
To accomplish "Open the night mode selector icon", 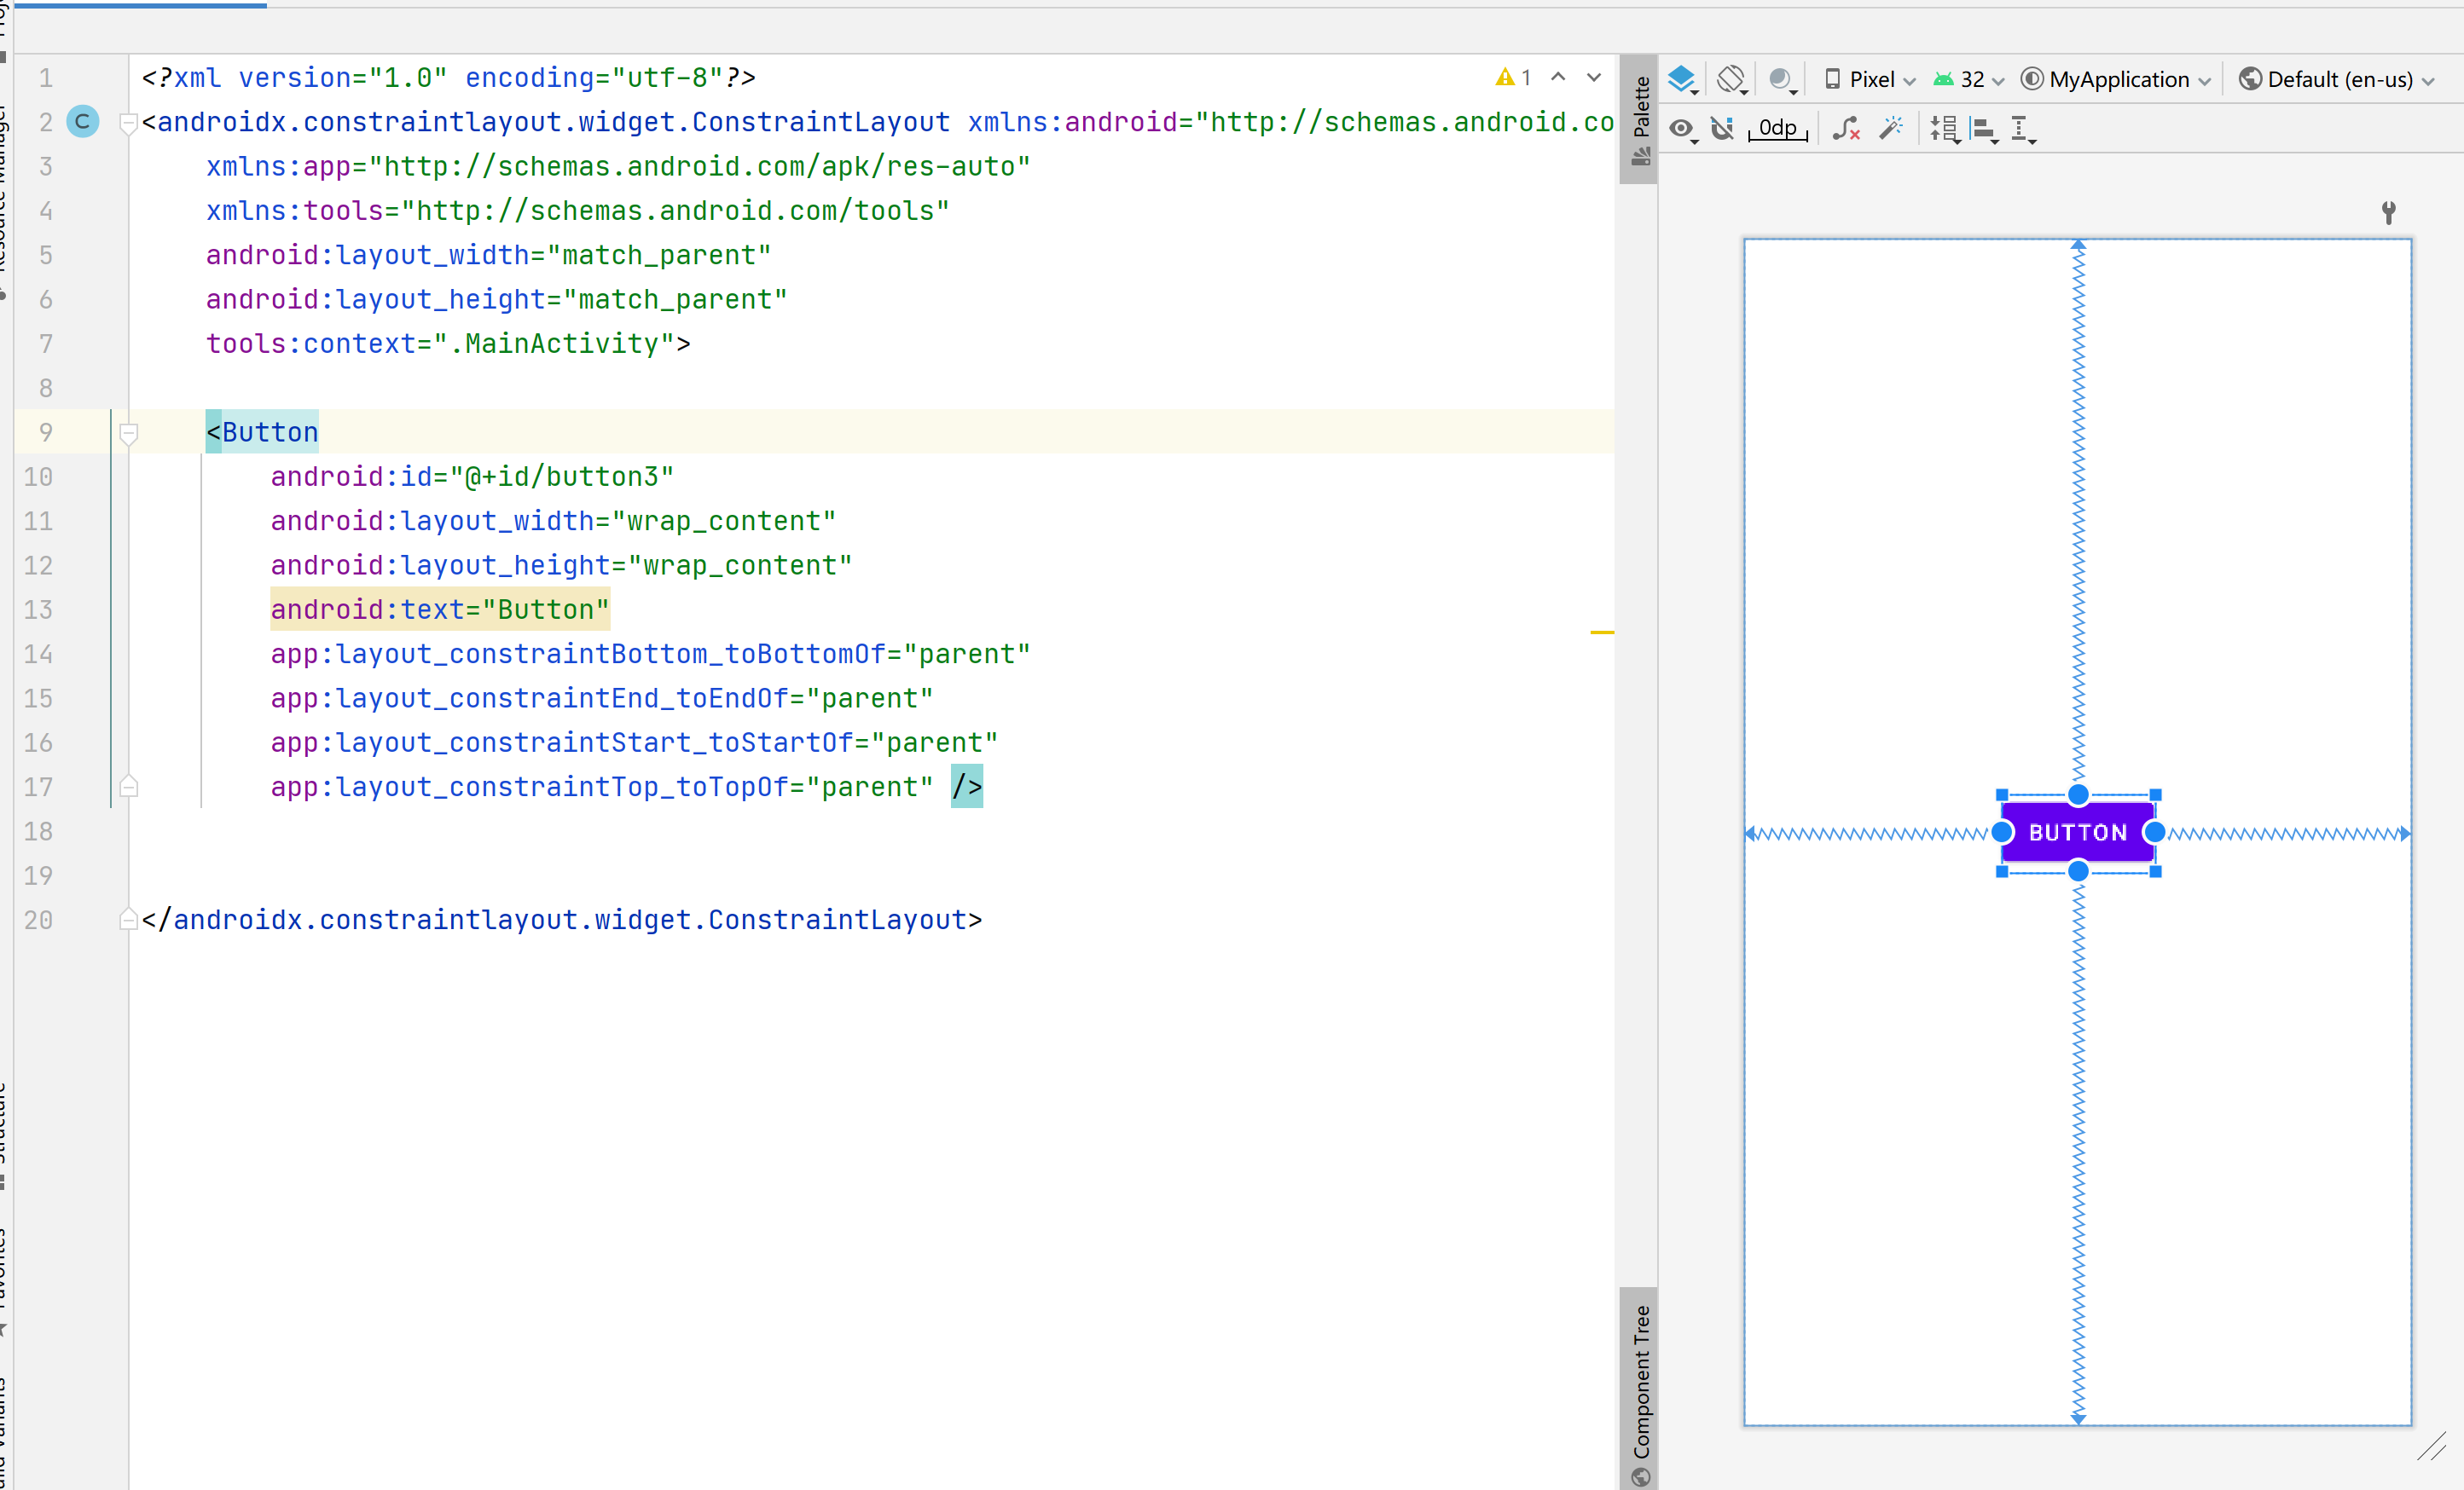I will (1781, 79).
